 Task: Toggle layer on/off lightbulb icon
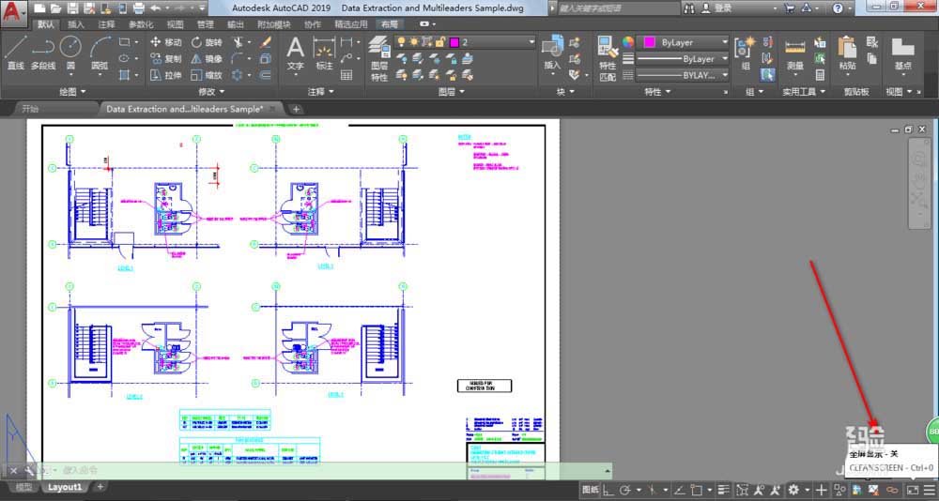pyautogui.click(x=401, y=42)
